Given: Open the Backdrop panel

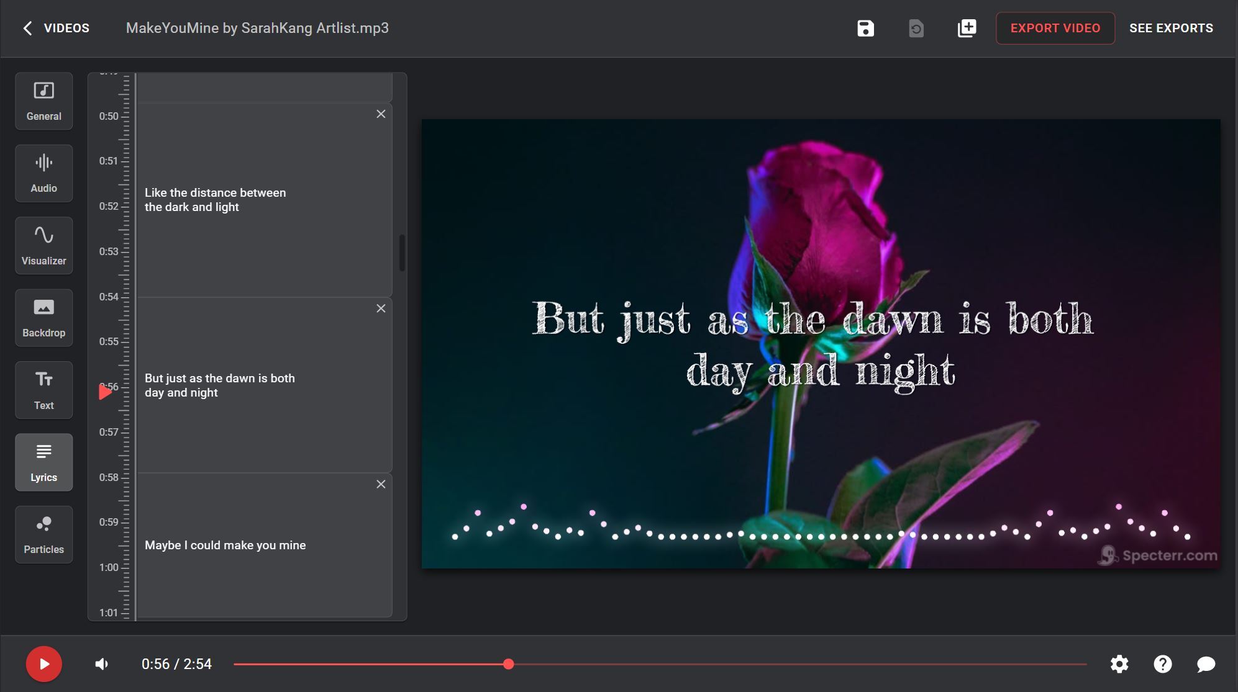Looking at the screenshot, I should [43, 317].
